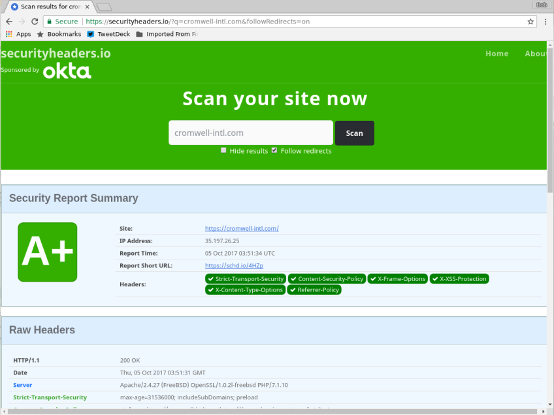Click the X-Content-Type-Options header badge

point(245,290)
